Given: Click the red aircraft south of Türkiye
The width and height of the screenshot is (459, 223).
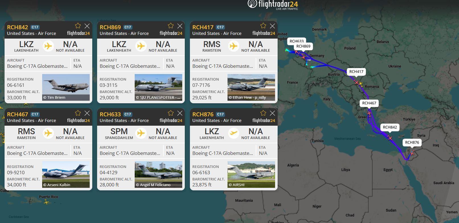Looking at the screenshot, I should pyautogui.click(x=390, y=138).
